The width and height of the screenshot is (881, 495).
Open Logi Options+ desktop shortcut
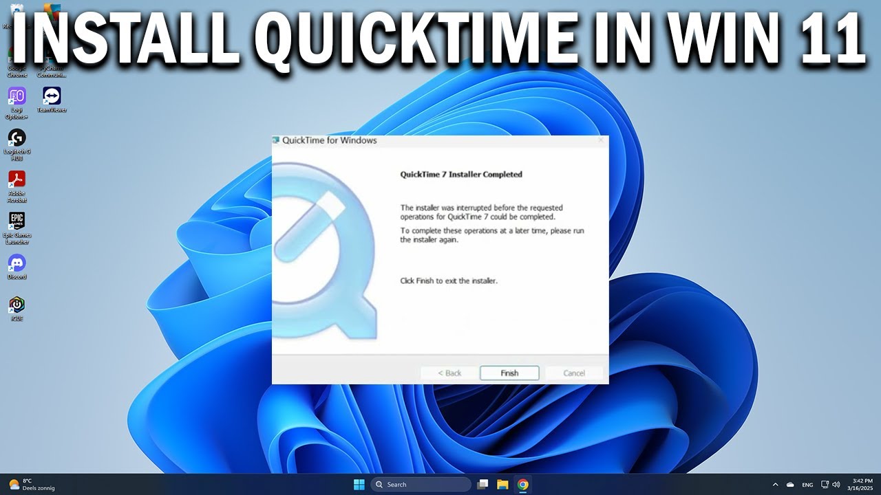[17, 103]
